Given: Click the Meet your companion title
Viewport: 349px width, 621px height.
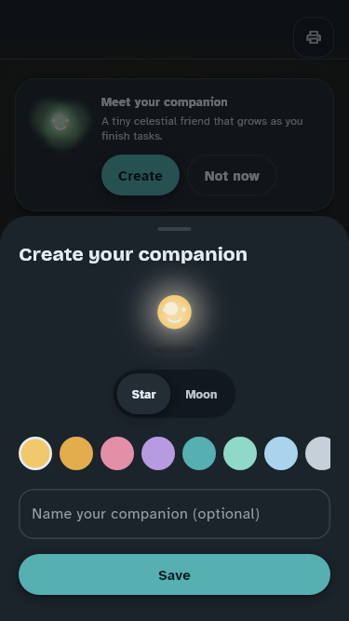Looking at the screenshot, I should [164, 102].
